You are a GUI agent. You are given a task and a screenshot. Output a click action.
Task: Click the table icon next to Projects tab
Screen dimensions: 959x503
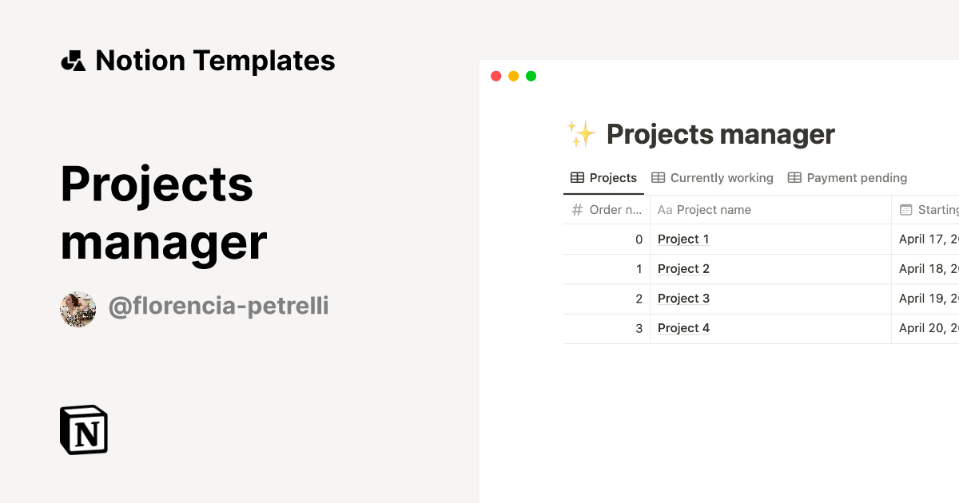coord(576,177)
